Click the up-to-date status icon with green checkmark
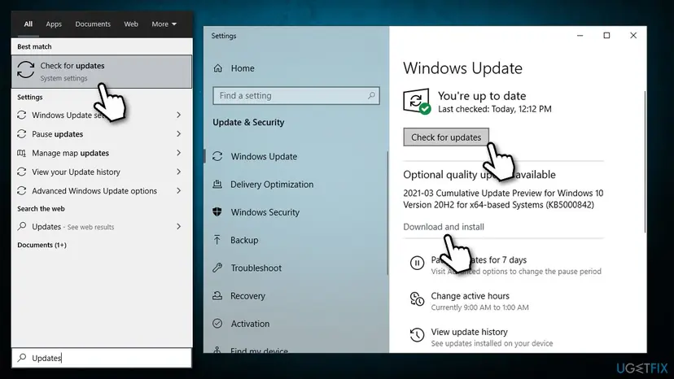Screen dimensions: 674x379 coord(417,102)
